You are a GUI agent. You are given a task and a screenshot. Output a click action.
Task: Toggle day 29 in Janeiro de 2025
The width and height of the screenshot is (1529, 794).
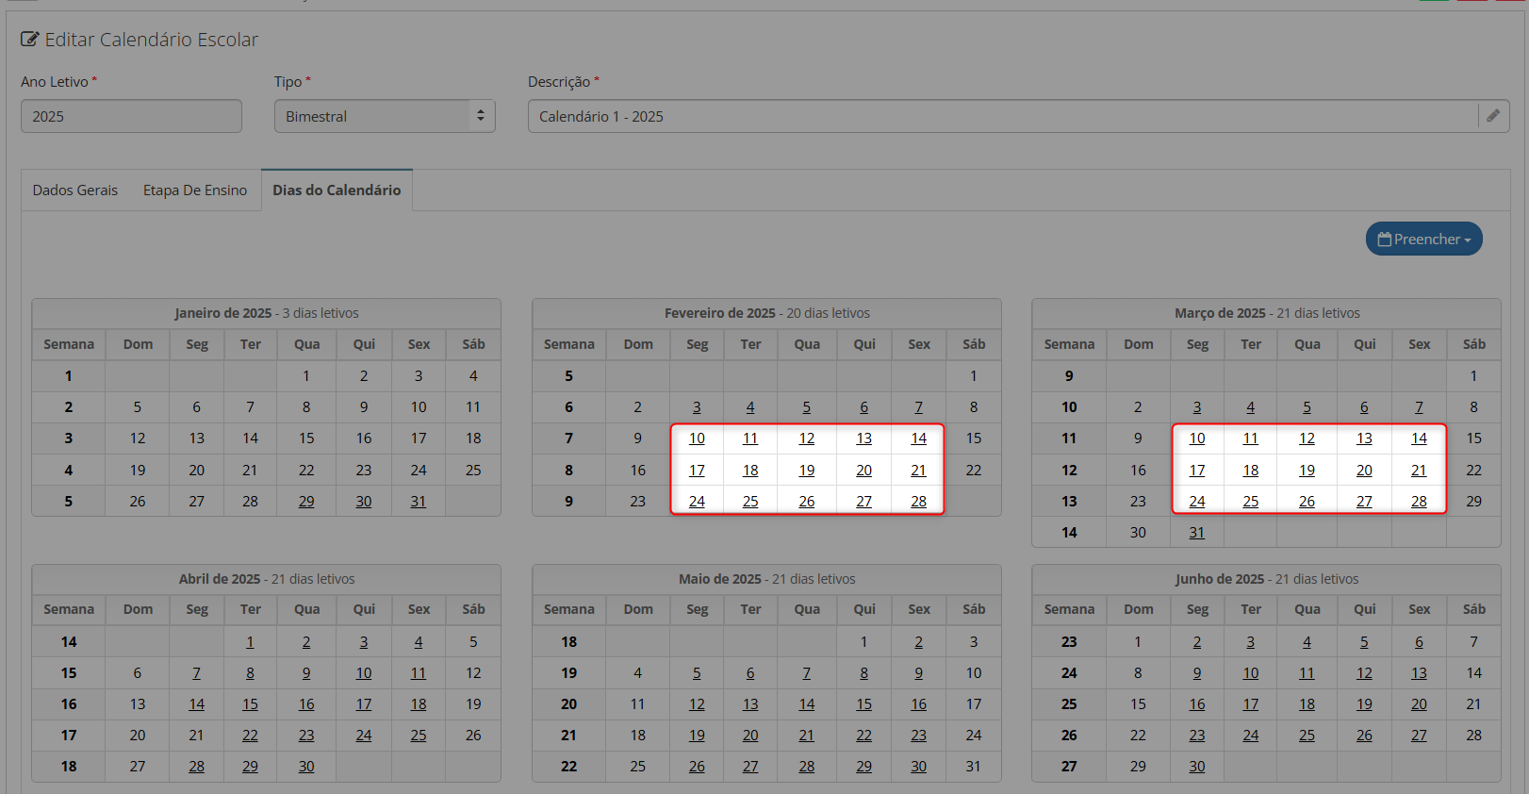(306, 502)
